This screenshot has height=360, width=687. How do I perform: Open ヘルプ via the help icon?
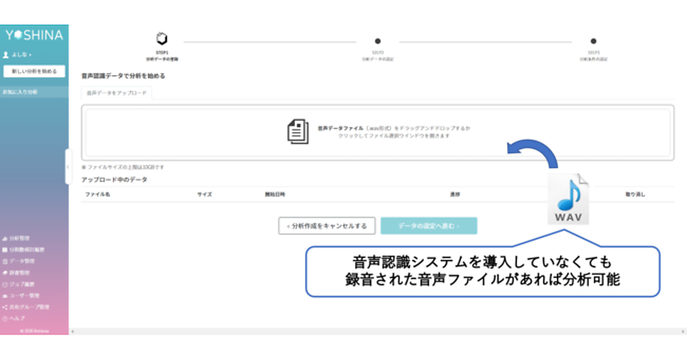(5, 318)
